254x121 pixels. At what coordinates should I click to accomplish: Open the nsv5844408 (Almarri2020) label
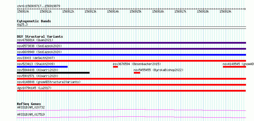(38, 70)
